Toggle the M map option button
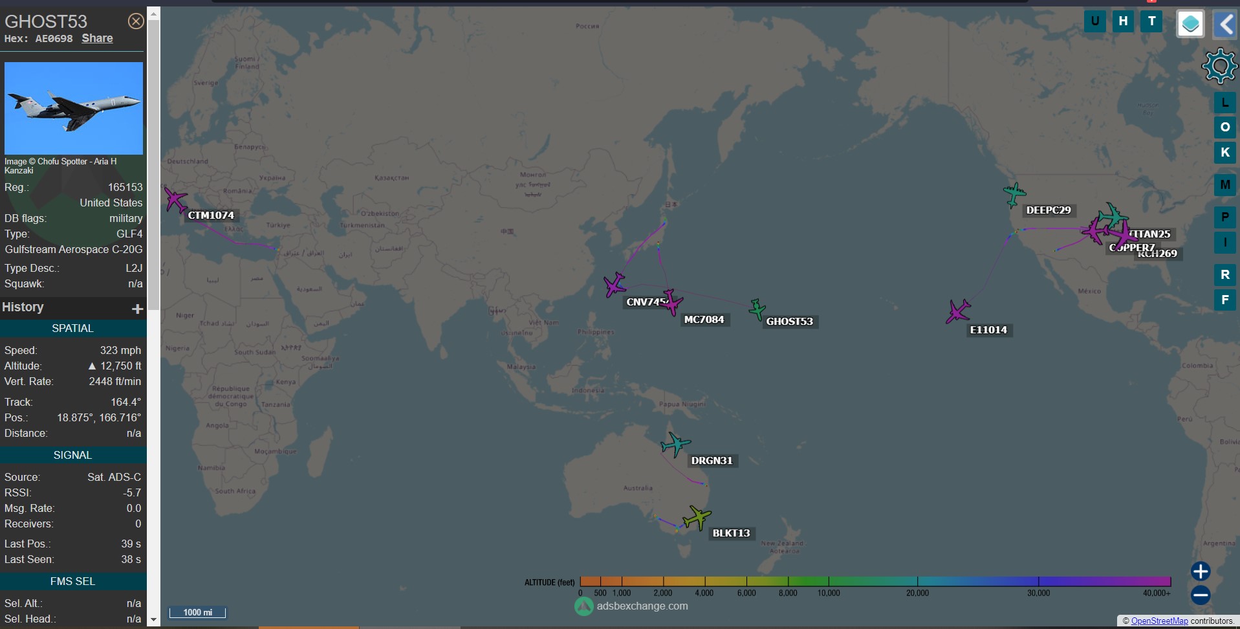This screenshot has width=1240, height=629. pyautogui.click(x=1224, y=185)
